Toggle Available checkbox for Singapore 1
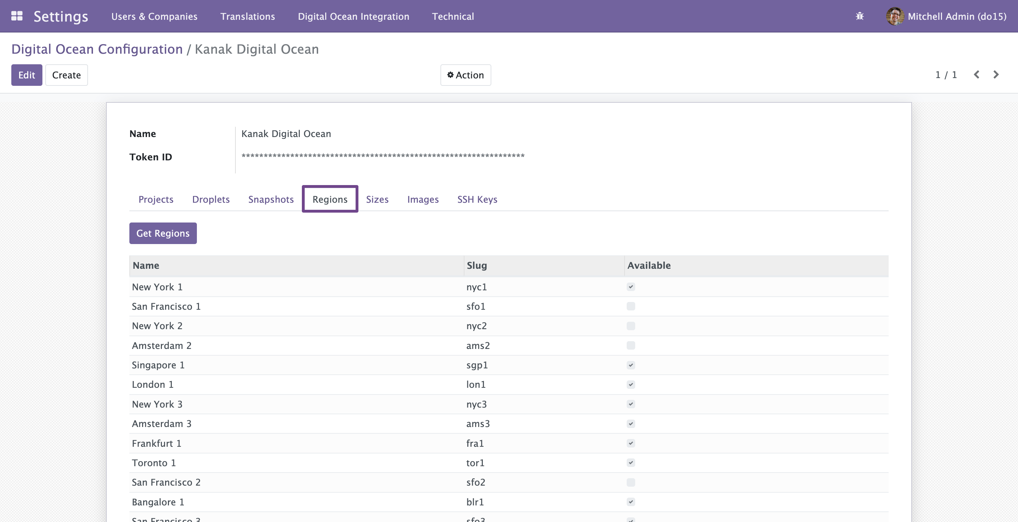1018x522 pixels. pyautogui.click(x=631, y=365)
